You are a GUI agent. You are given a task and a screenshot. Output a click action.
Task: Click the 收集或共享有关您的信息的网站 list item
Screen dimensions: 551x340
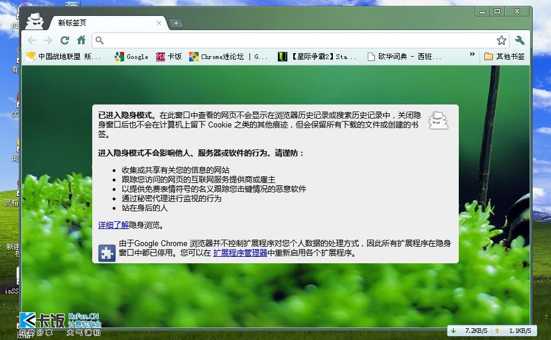coord(176,170)
